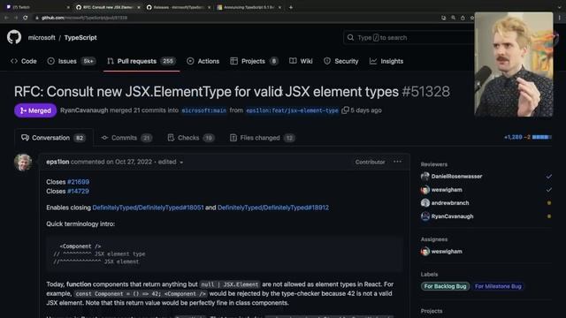Click reviewer andrewbranch
This screenshot has width=566, height=318.
450,203
